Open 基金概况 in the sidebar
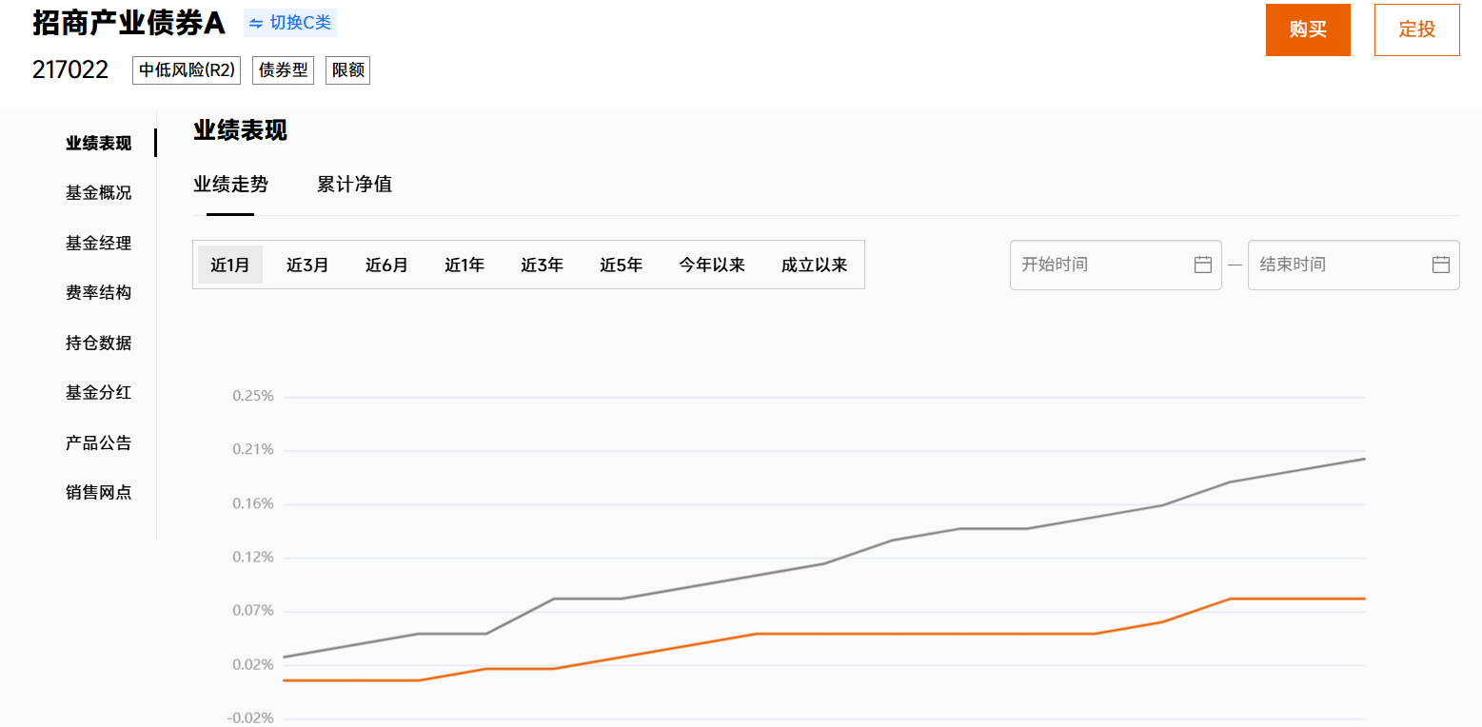 coord(98,193)
